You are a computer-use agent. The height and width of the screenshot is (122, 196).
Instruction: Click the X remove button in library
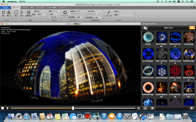tap(152, 108)
